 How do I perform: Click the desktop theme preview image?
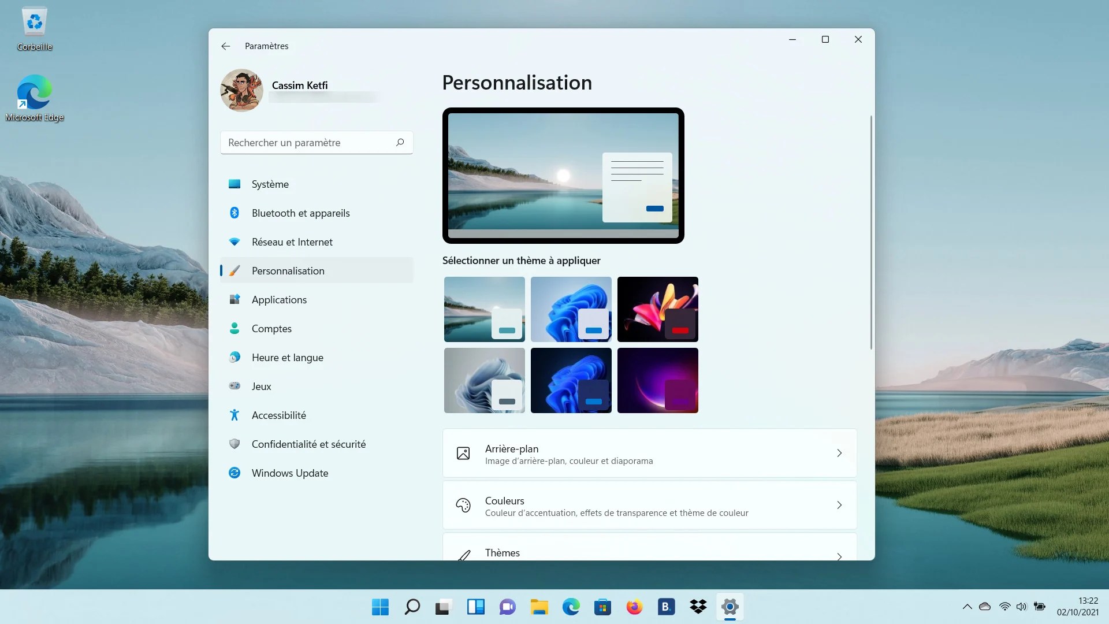coord(563,176)
